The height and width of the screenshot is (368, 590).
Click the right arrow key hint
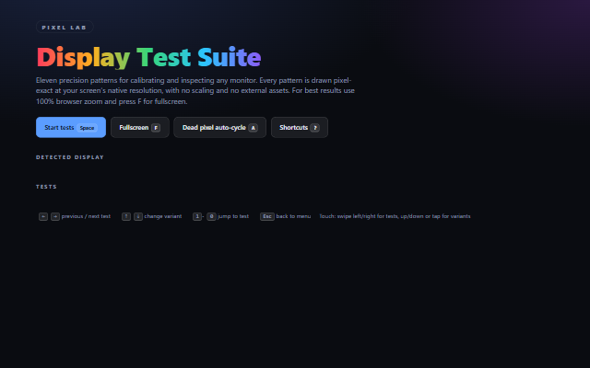pos(55,217)
